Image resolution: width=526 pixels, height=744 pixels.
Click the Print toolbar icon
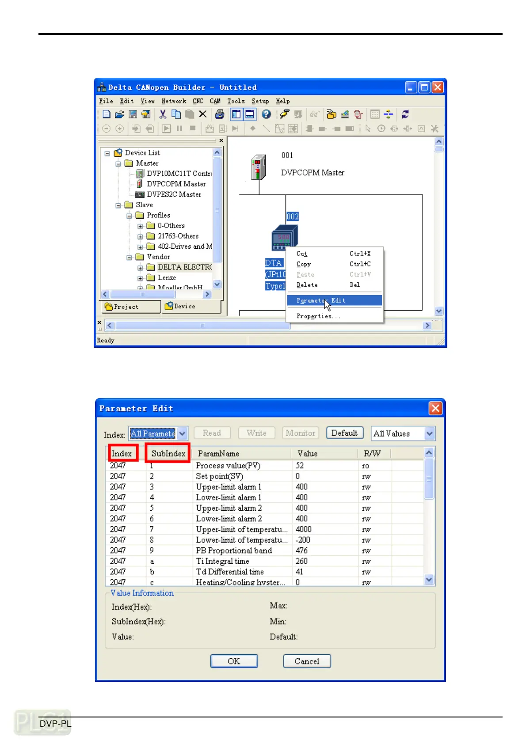tap(219, 114)
